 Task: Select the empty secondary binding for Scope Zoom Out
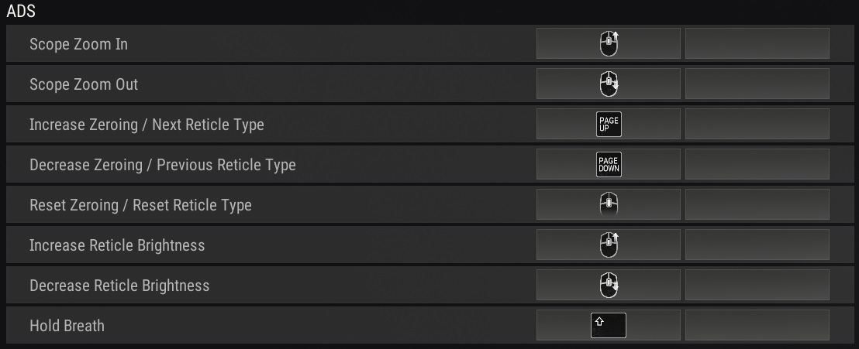[x=757, y=84]
